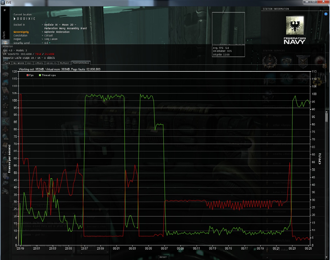This screenshot has height=260, width=330.
Task: Open the ship fitting station service
Action: click(286, 61)
